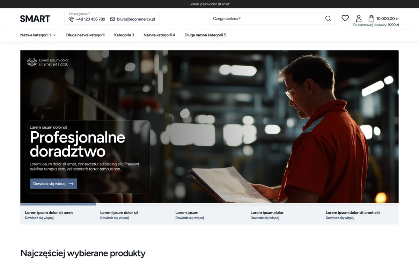Click Dowiedz się więcej under Lorem ipsum dolor
This screenshot has height=262, width=419.
click(x=265, y=218)
